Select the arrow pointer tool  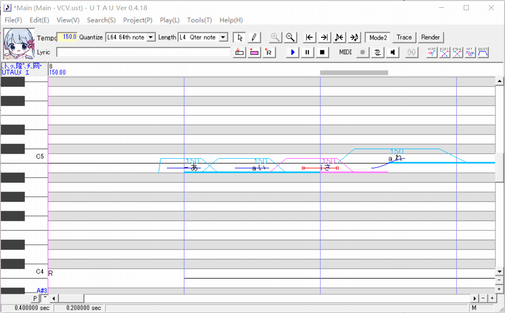tap(240, 37)
